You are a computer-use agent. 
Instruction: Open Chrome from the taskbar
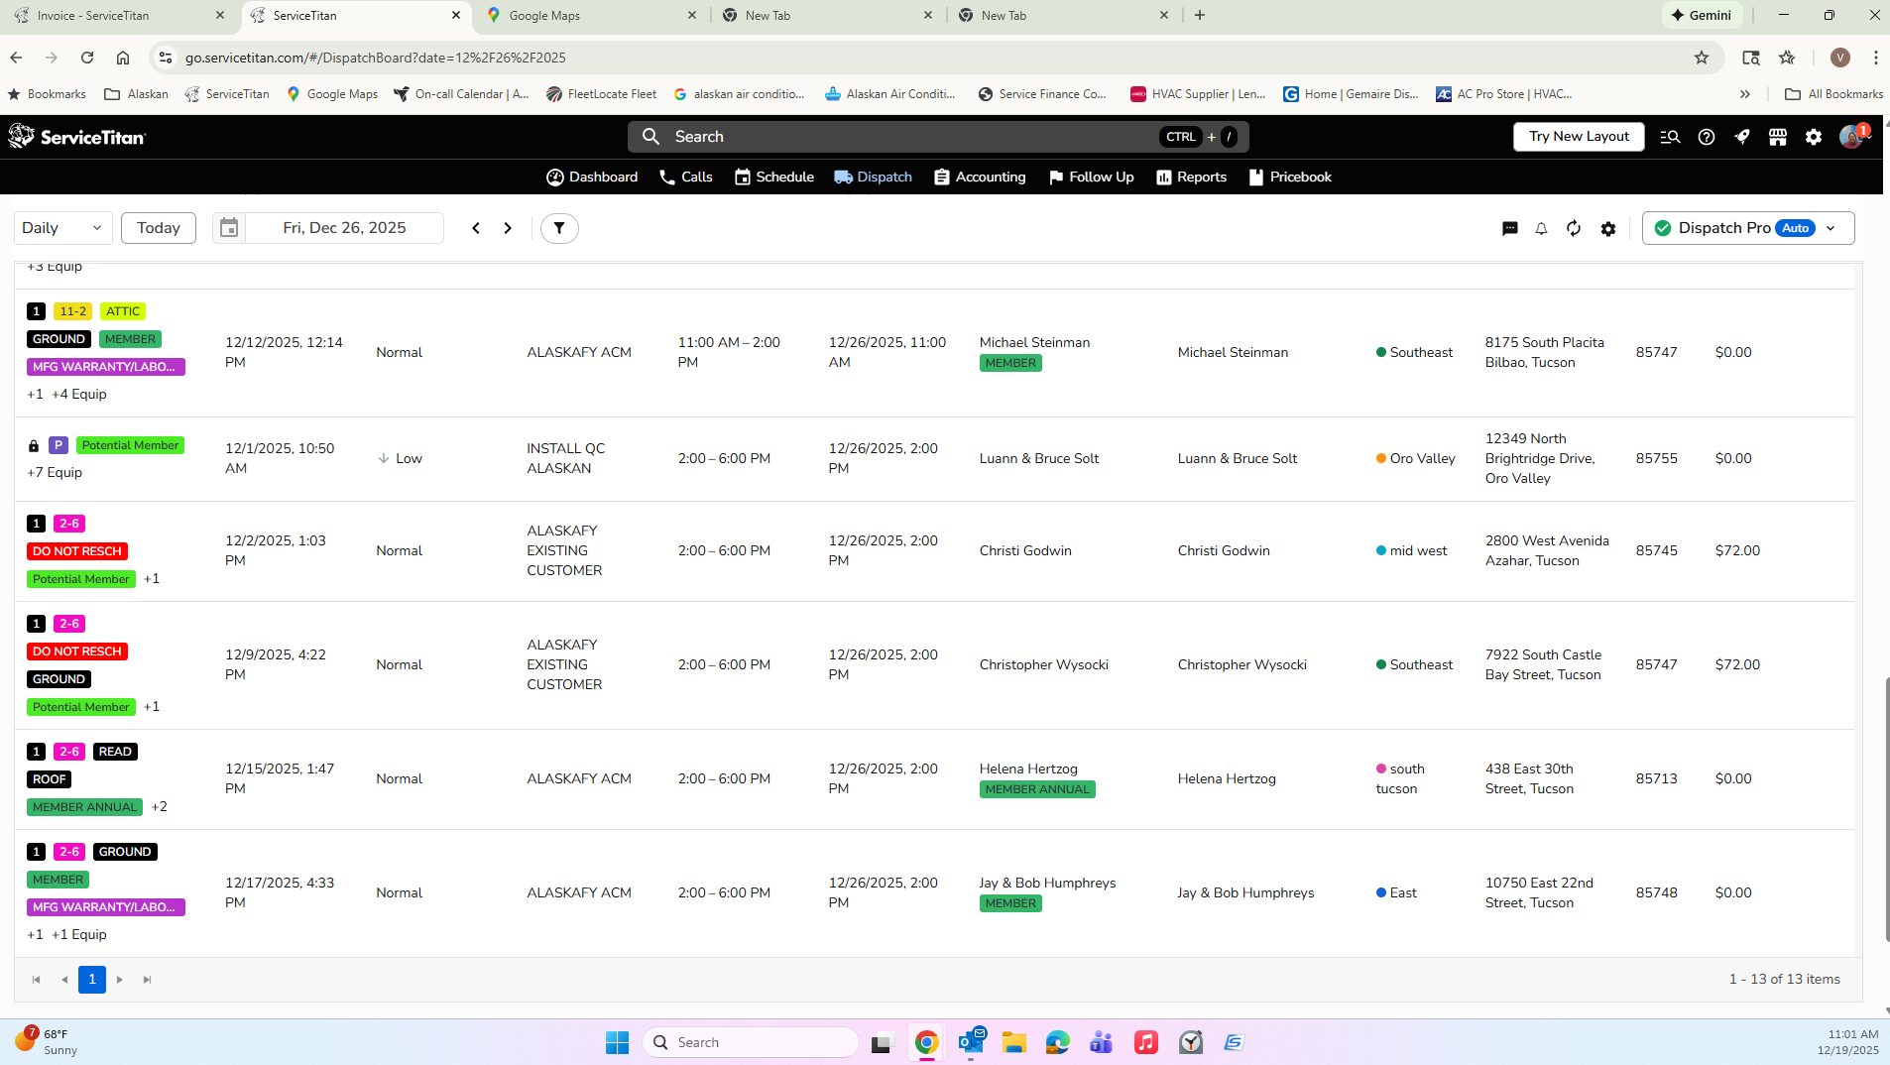[926, 1042]
